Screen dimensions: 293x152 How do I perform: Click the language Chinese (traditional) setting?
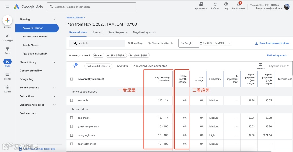coord(160,43)
